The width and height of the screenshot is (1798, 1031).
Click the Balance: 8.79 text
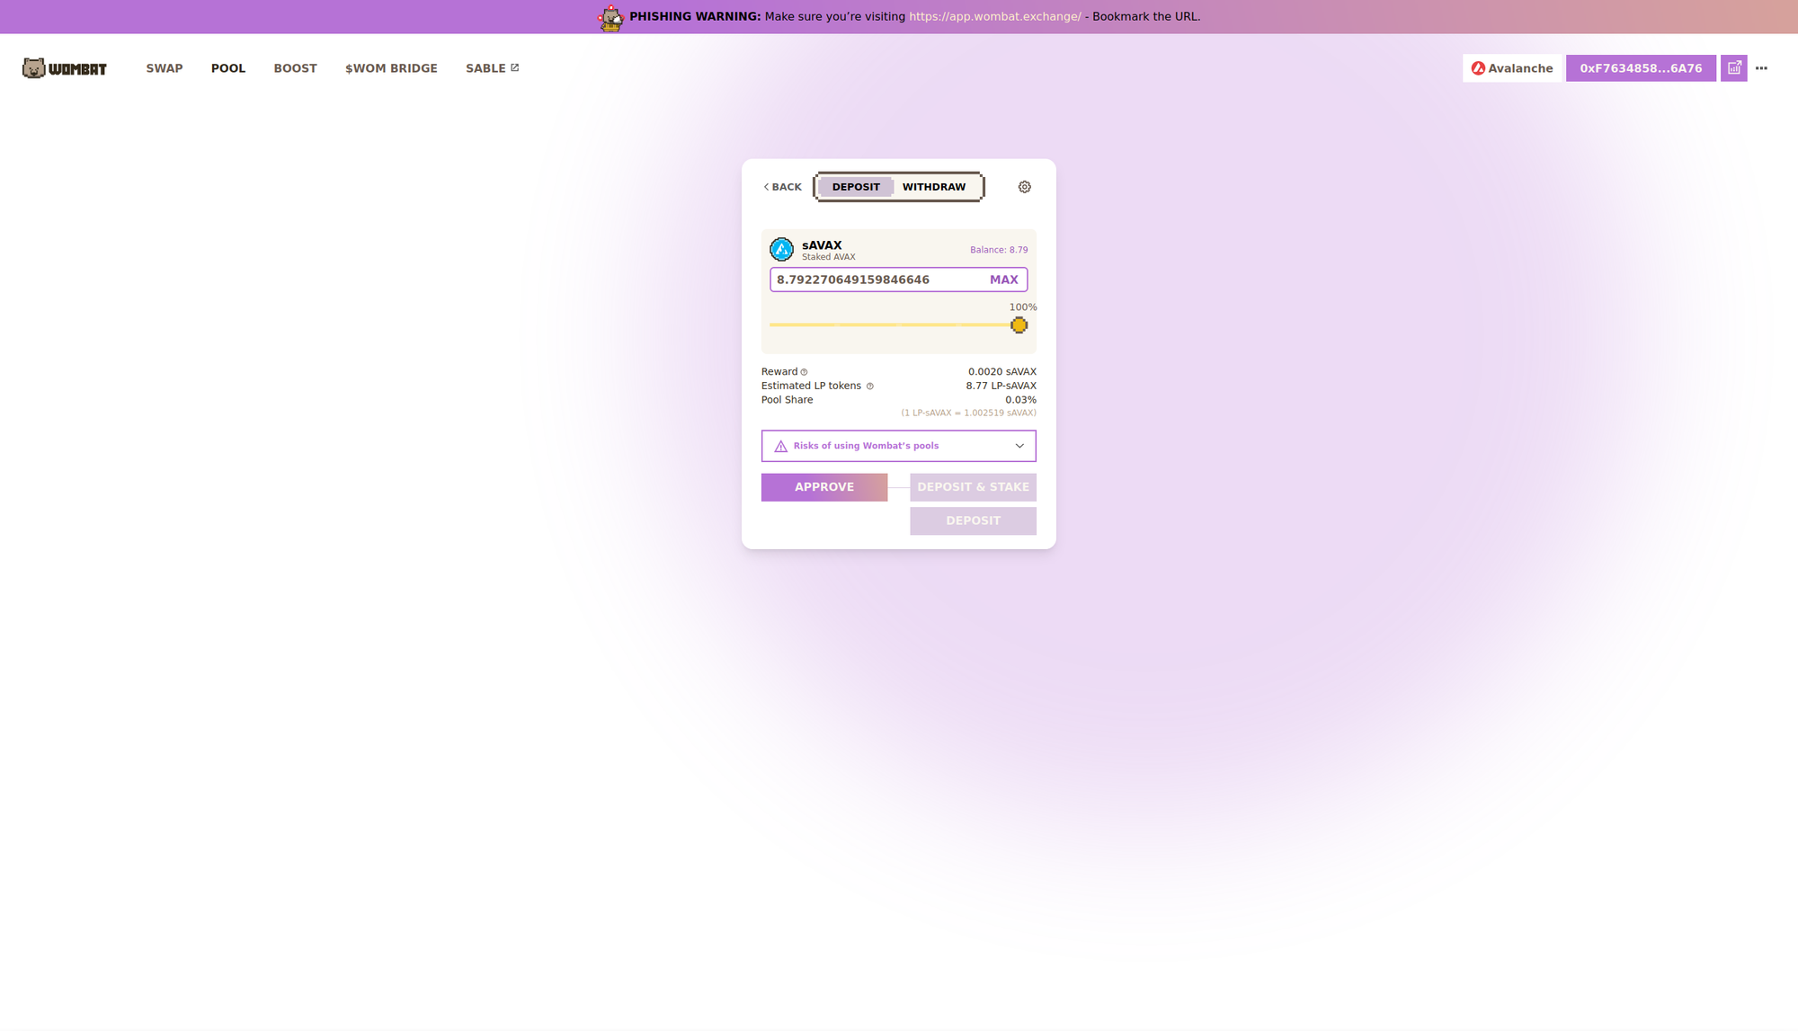pos(999,250)
